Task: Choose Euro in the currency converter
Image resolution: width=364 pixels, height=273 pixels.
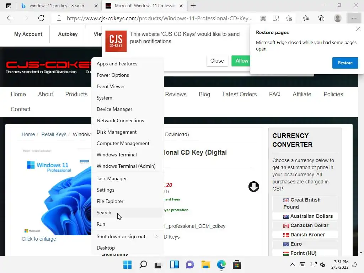Action: click(x=305, y=244)
